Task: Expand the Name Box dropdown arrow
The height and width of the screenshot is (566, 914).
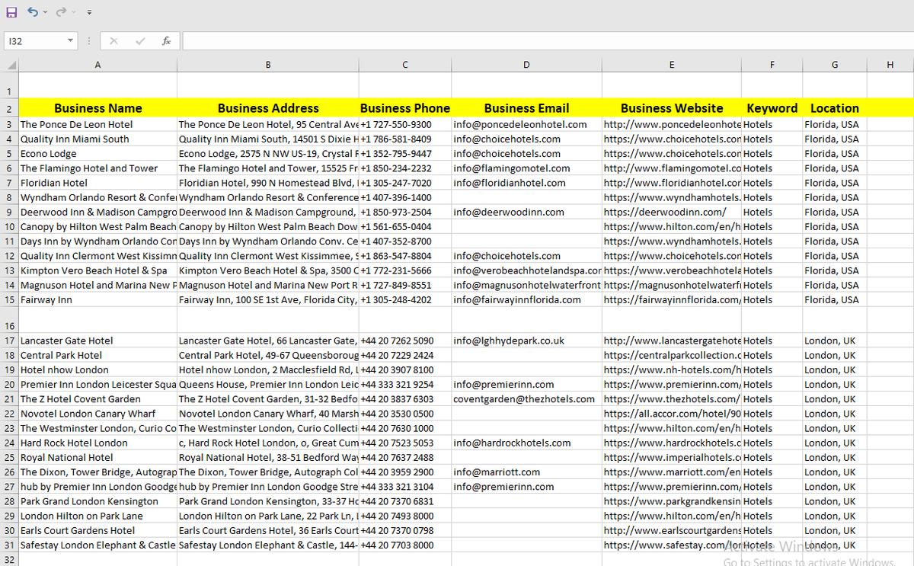Action: 70,41
